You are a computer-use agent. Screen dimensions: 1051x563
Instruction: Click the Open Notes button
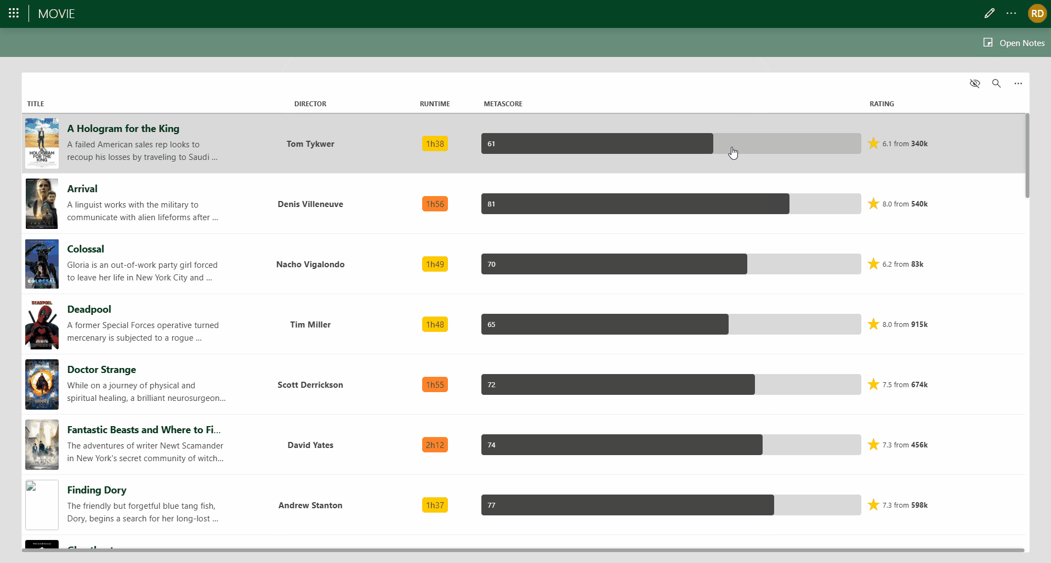[x=1014, y=43]
